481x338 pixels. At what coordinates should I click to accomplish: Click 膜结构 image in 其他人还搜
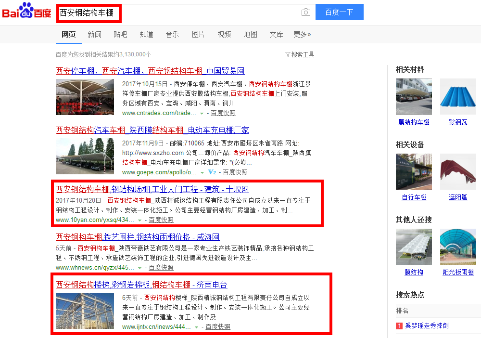(x=414, y=247)
